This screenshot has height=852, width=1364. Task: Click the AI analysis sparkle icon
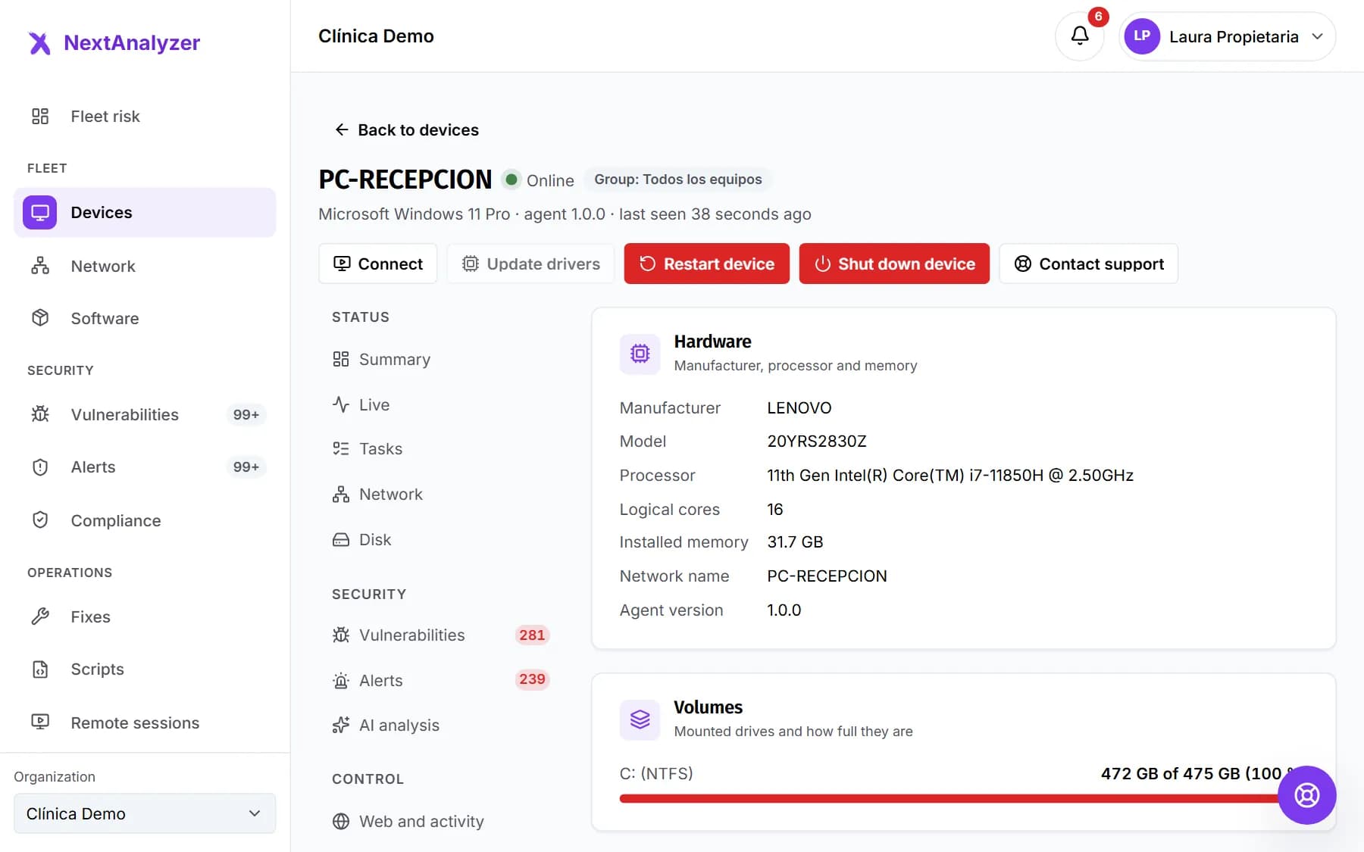click(x=341, y=725)
